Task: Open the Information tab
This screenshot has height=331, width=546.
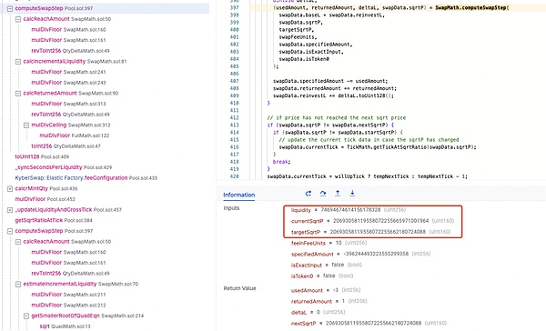Action: tap(238, 195)
